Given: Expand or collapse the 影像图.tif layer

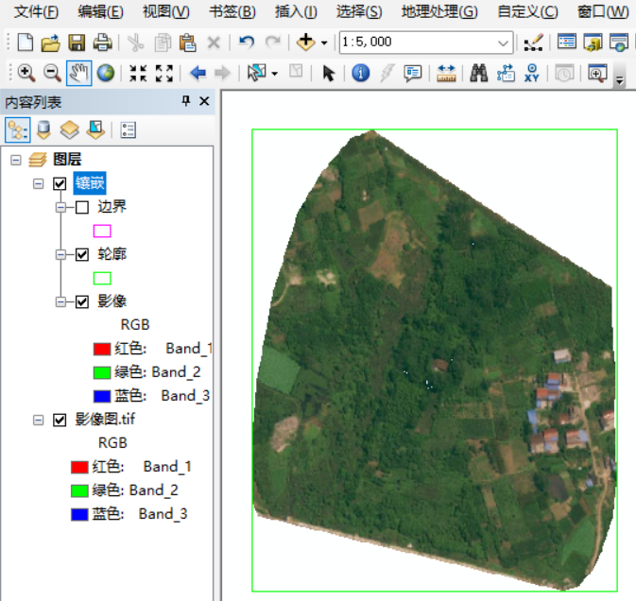Looking at the screenshot, I should point(39,420).
